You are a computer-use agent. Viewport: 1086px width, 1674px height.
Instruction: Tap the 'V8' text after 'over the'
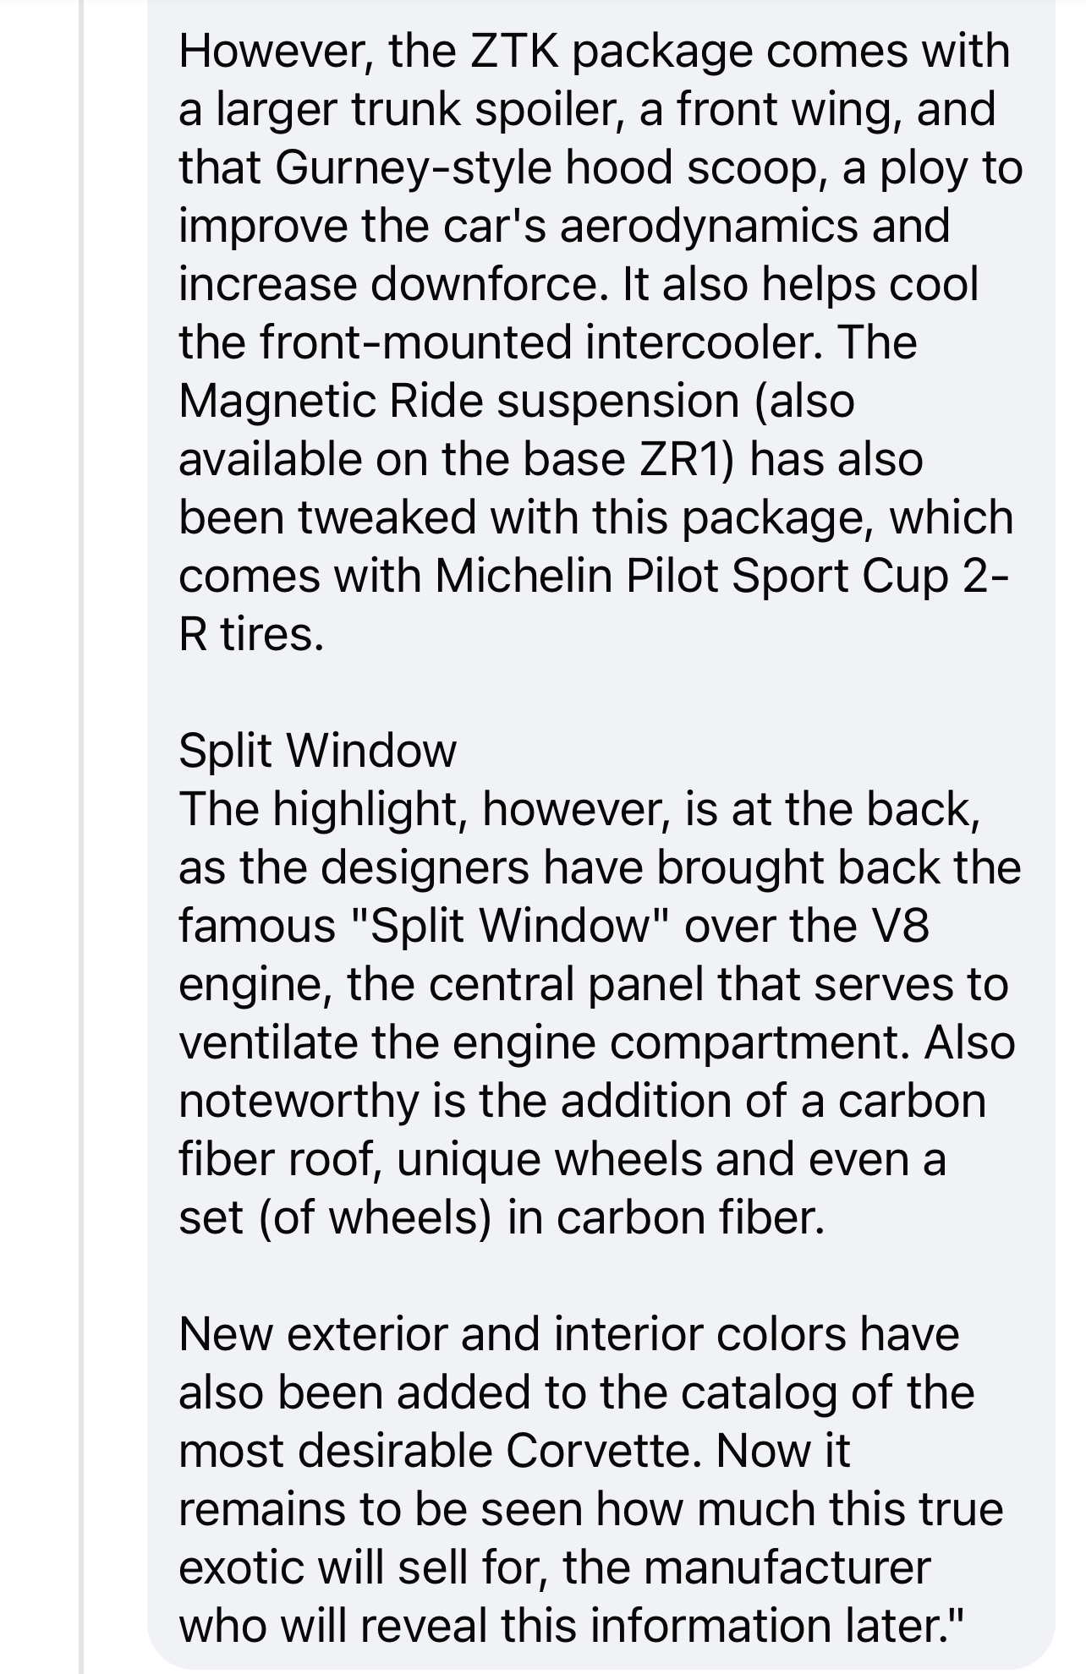point(899,926)
